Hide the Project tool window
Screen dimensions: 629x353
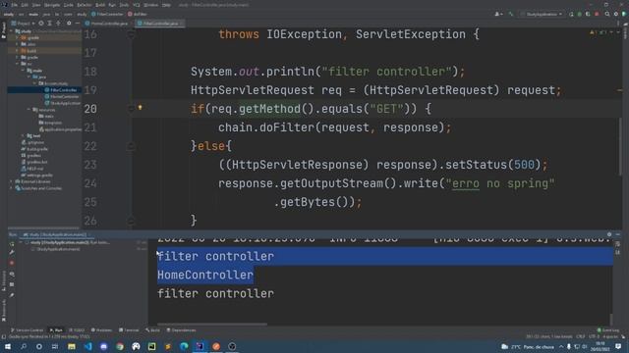[78, 24]
